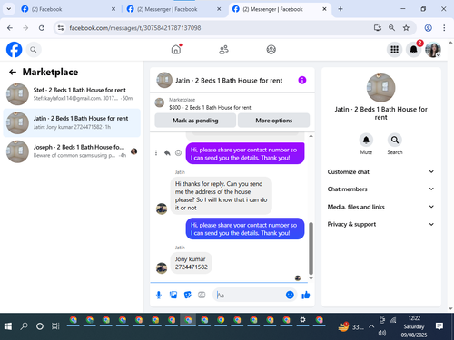Click the address bar URL
454x340 pixels.
135,28
